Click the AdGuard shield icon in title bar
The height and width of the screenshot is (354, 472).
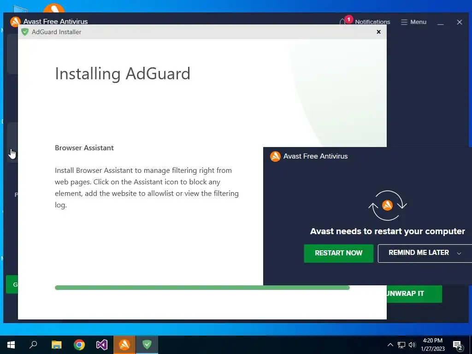click(x=25, y=32)
